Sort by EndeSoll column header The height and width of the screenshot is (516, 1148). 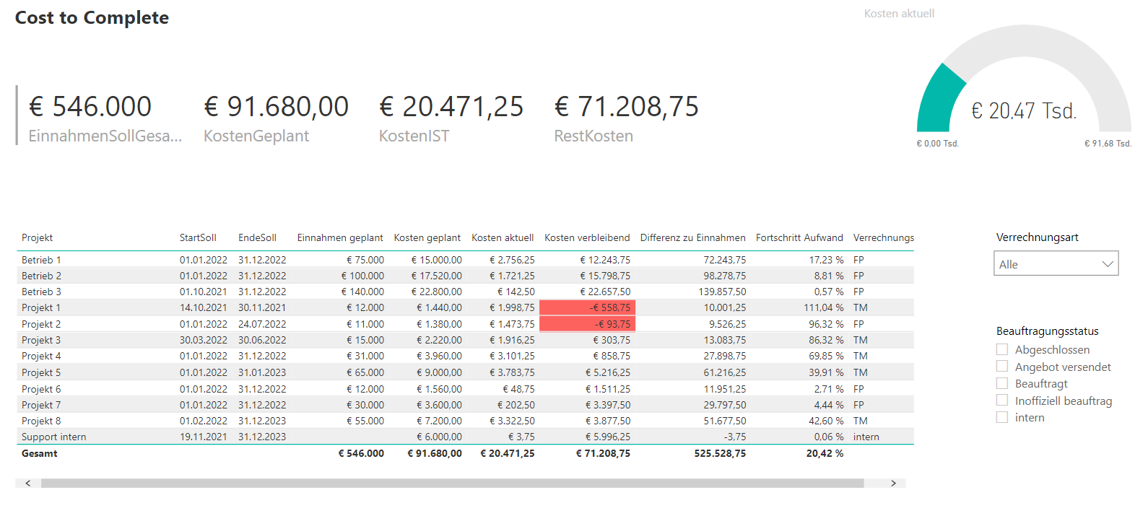pyautogui.click(x=258, y=237)
